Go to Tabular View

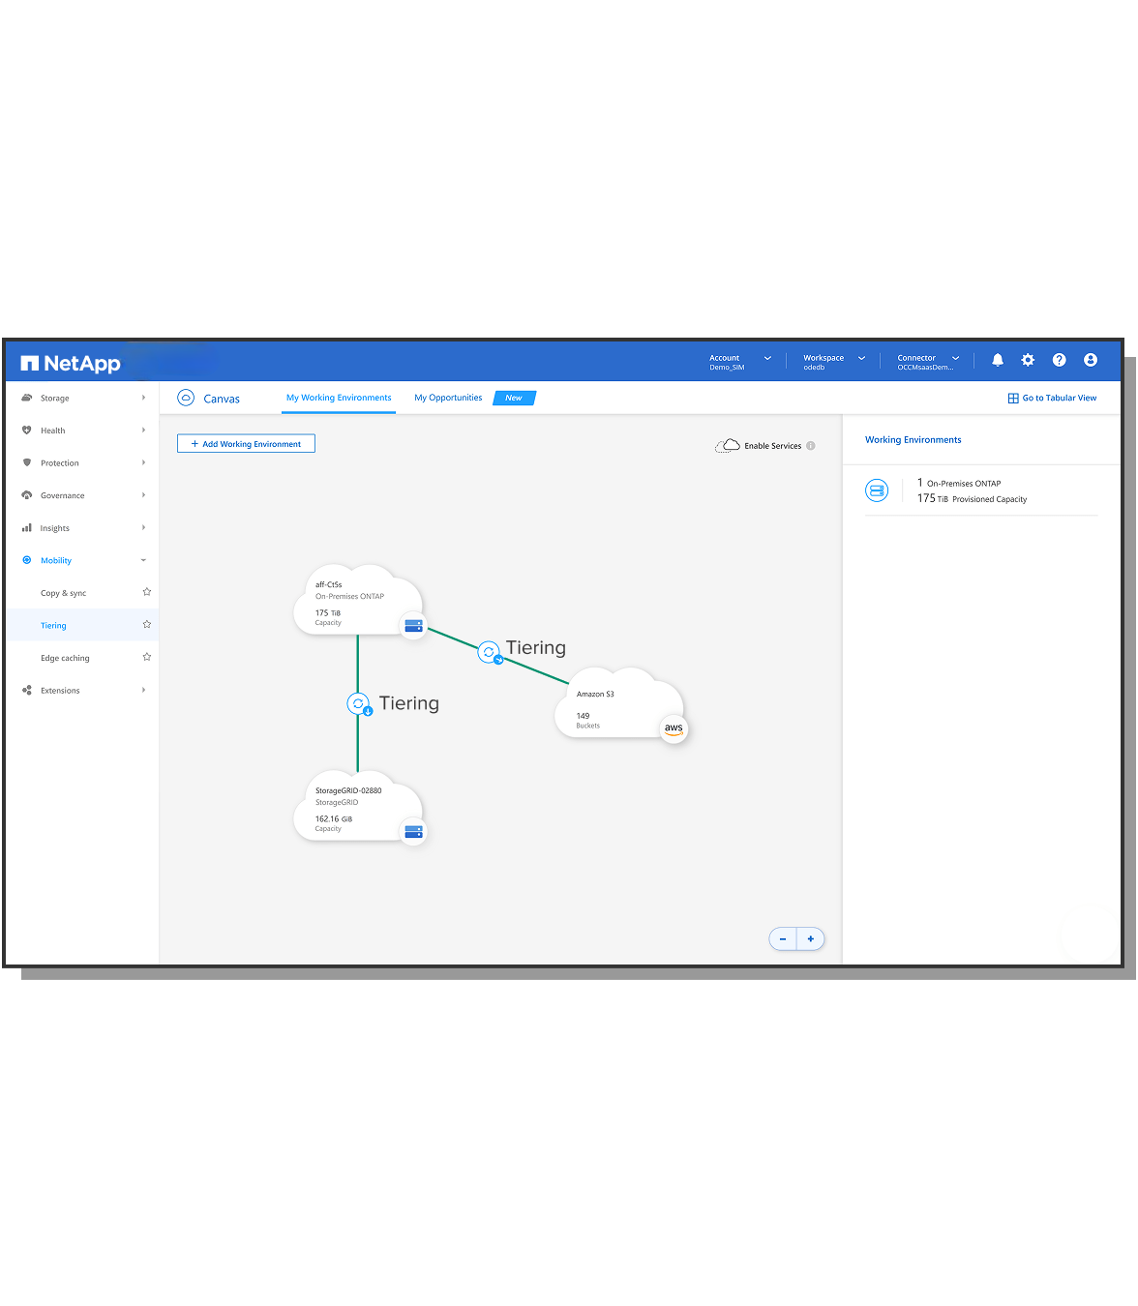[1052, 398]
